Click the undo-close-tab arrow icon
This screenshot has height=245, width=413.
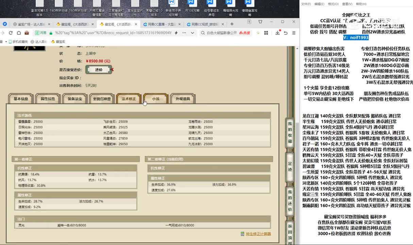click(x=286, y=33)
